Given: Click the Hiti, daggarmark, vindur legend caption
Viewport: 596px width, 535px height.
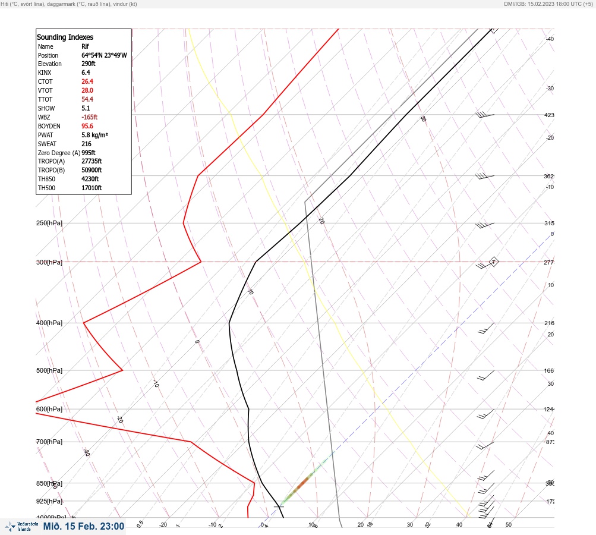Looking at the screenshot, I should point(69,4).
